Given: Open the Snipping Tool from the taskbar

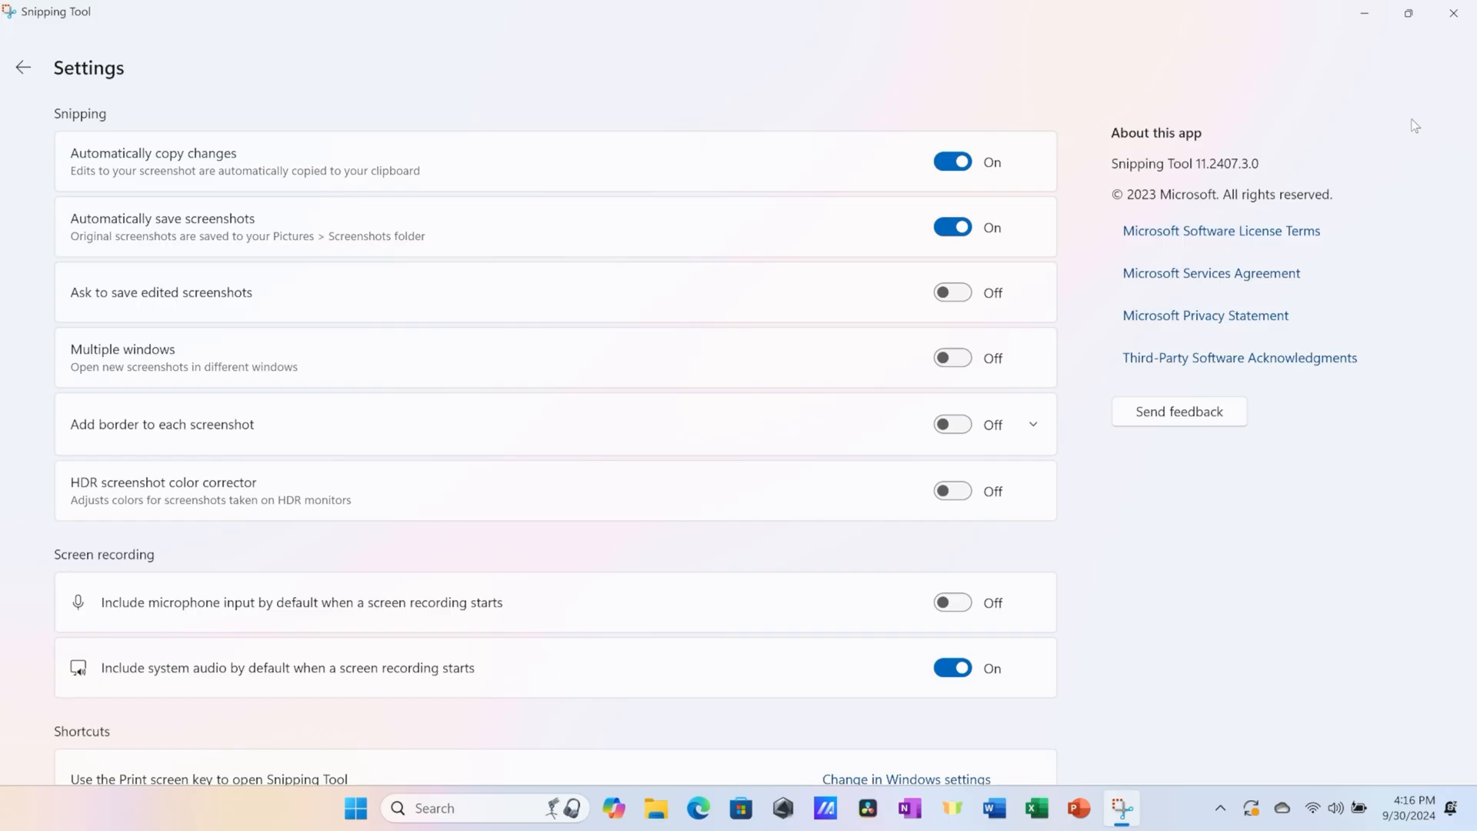Looking at the screenshot, I should 1121,808.
